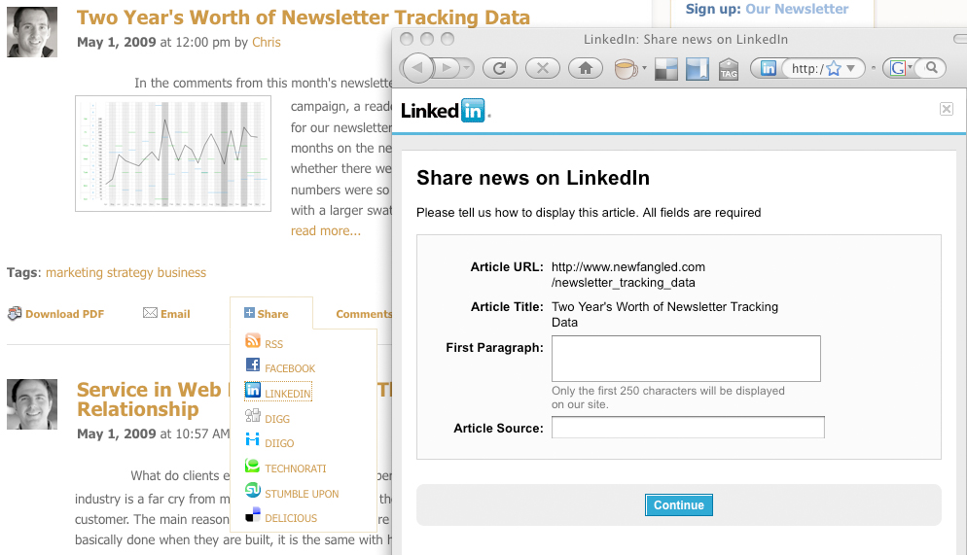967x555 pixels.
Task: Click the Stop loading X button
Action: pos(543,68)
